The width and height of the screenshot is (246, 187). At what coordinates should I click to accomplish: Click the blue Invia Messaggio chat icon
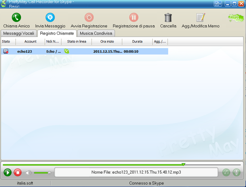(50, 17)
